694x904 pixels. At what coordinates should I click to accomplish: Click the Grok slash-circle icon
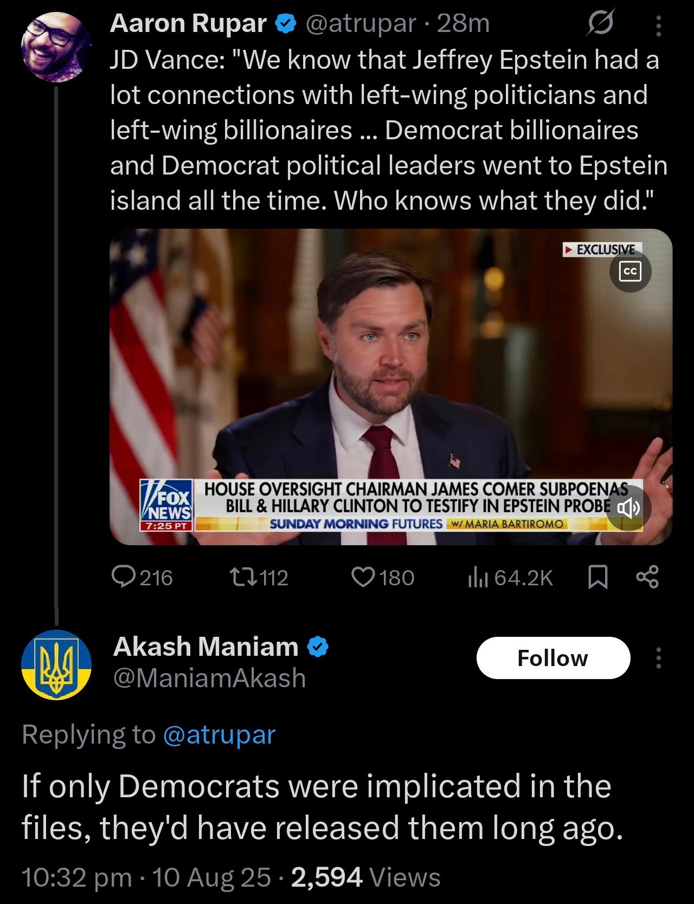pos(600,24)
